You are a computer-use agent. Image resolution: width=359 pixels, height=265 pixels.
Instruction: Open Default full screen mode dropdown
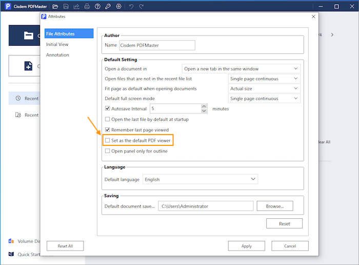coord(264,98)
